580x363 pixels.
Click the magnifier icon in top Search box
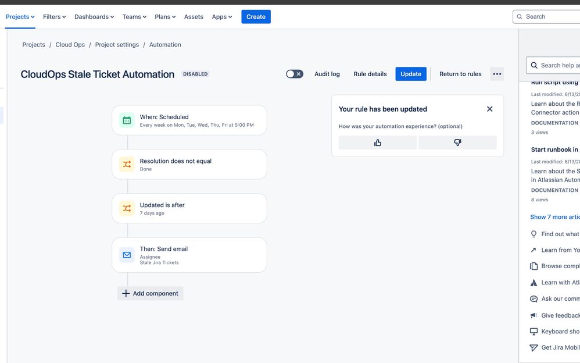point(520,17)
